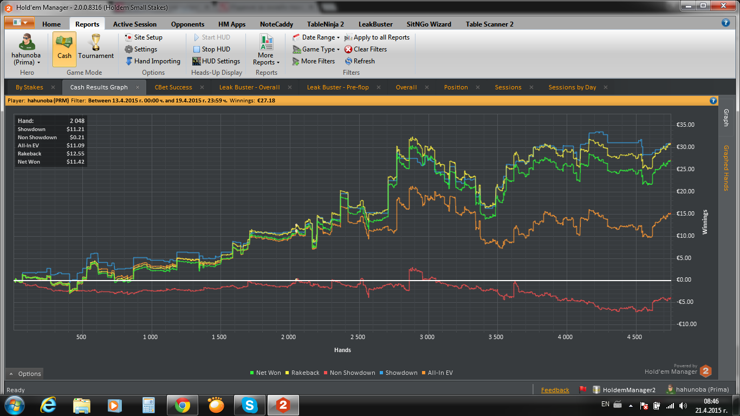Open the Opponents ribbon tab
The height and width of the screenshot is (416, 740).
click(187, 24)
